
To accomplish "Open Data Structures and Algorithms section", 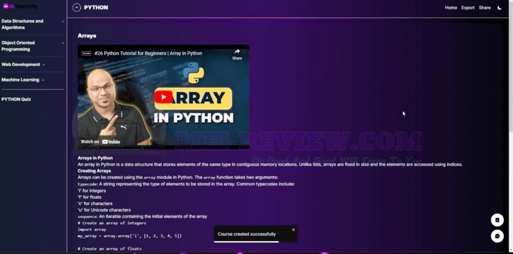I will 22,24.
